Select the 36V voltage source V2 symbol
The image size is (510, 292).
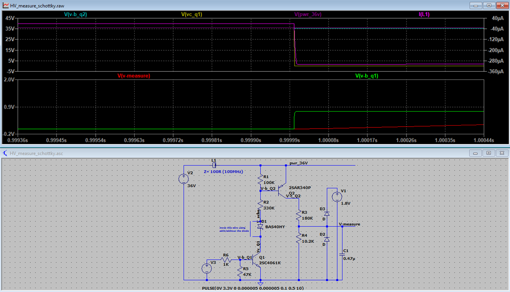click(184, 178)
